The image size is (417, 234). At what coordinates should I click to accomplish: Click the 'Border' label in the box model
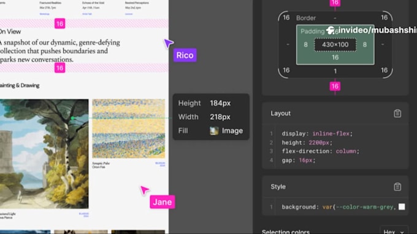click(306, 18)
